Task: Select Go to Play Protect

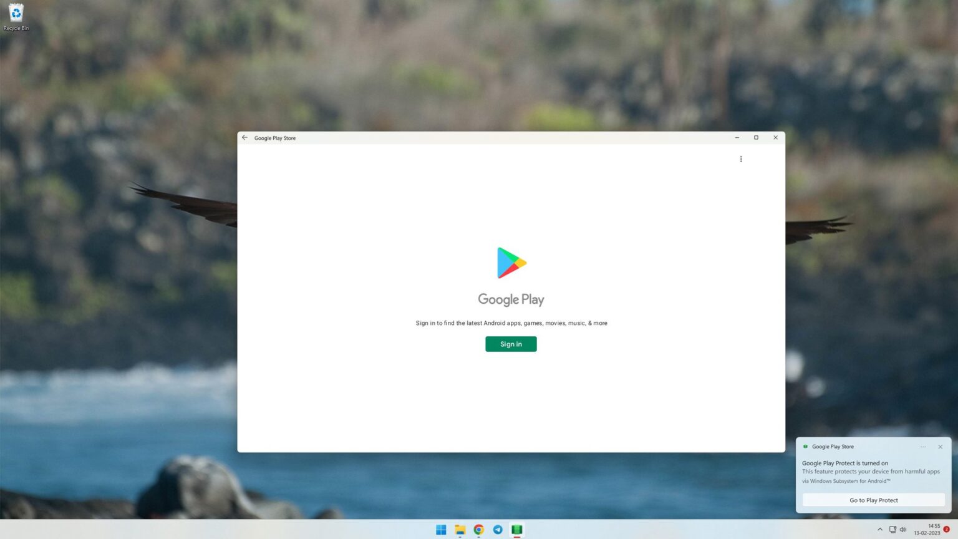Action: coord(873,500)
